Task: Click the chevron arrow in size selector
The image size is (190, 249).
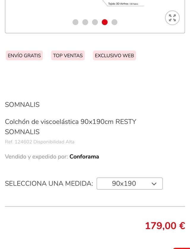Action: [x=154, y=184]
